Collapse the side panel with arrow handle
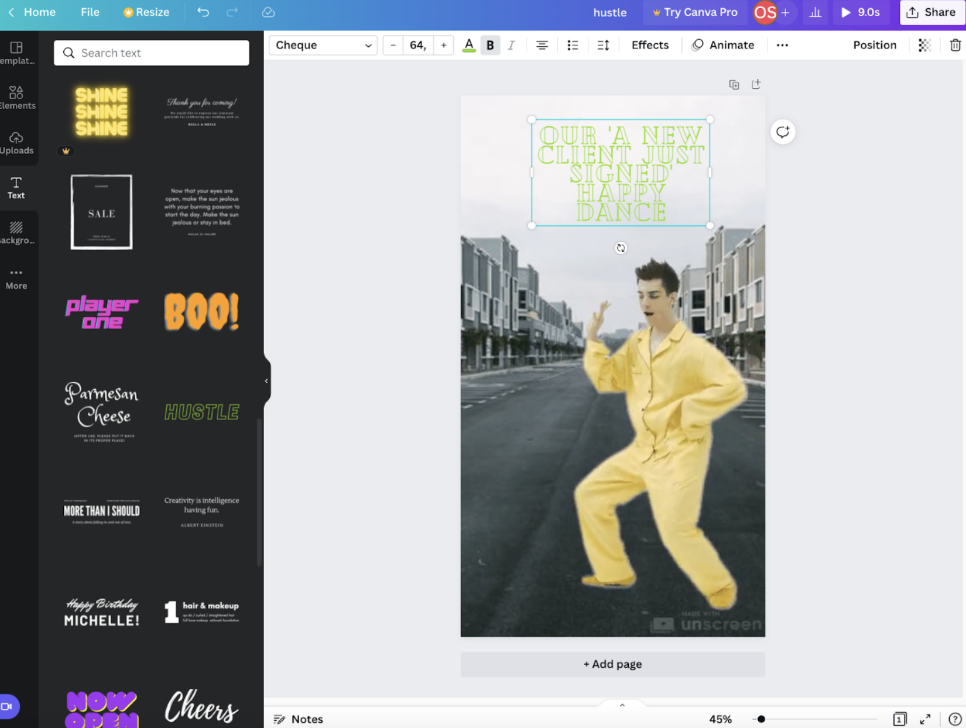Viewport: 966px width, 728px height. [266, 381]
